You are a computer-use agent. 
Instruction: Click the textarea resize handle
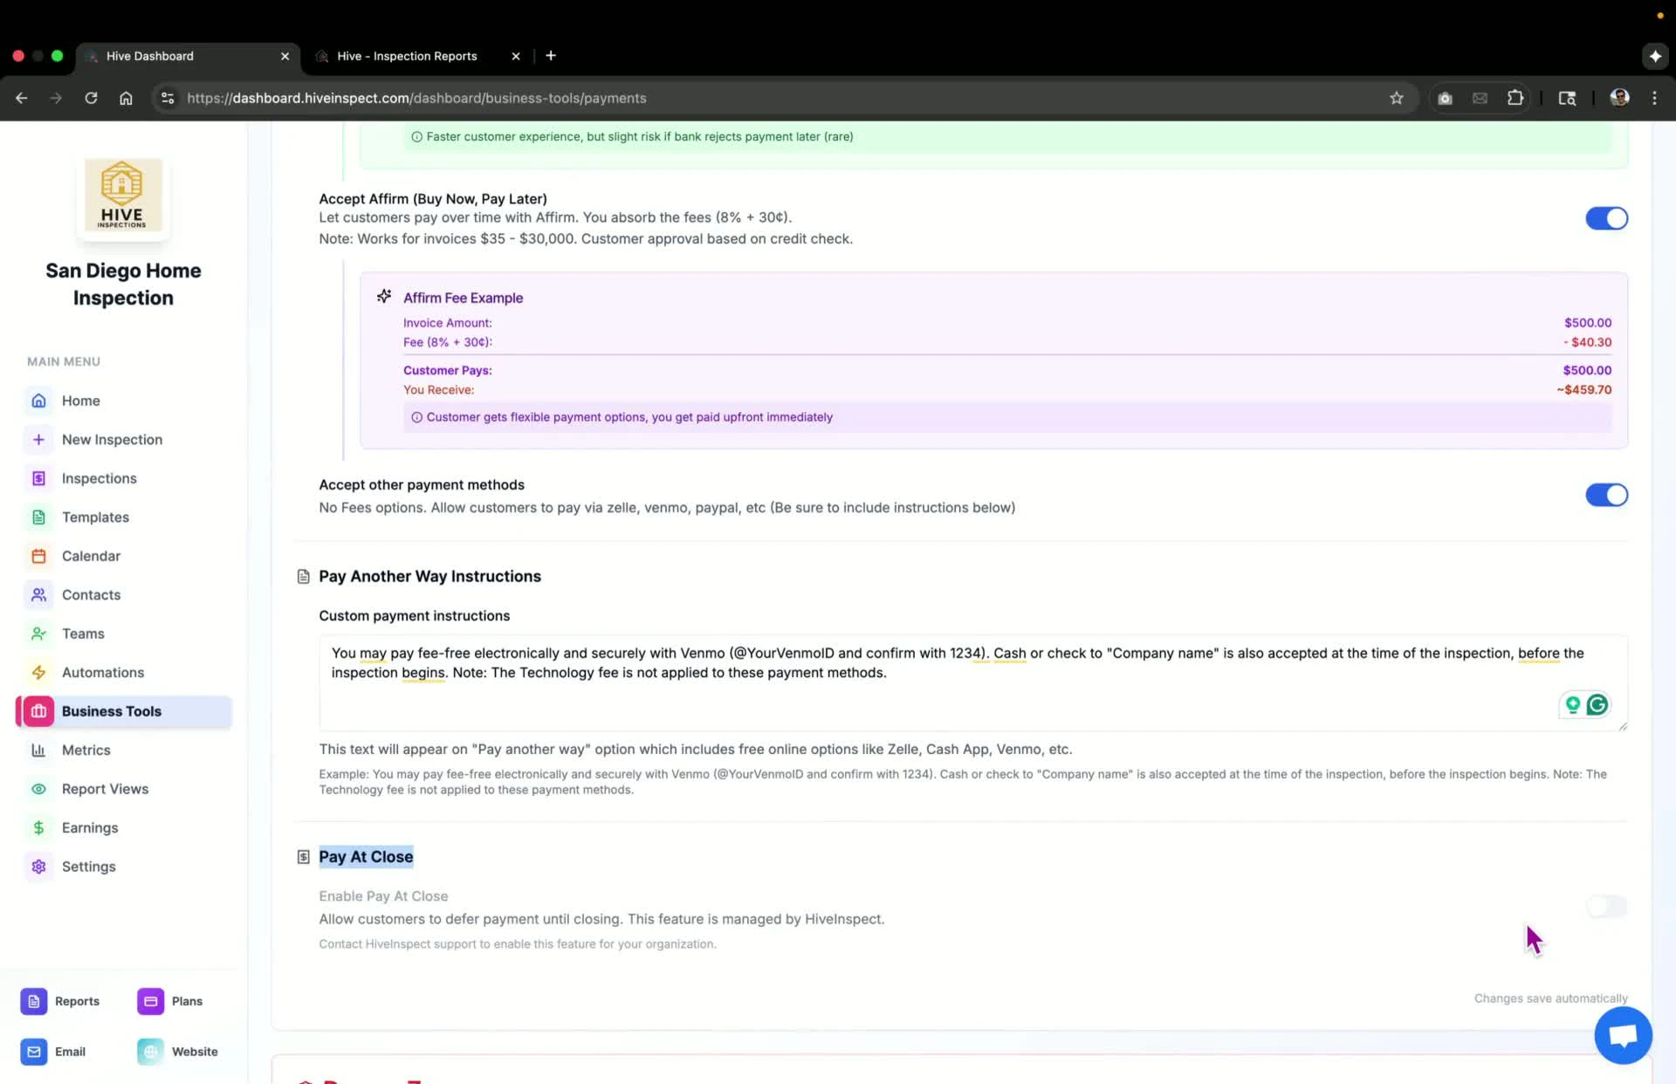coord(1622,725)
